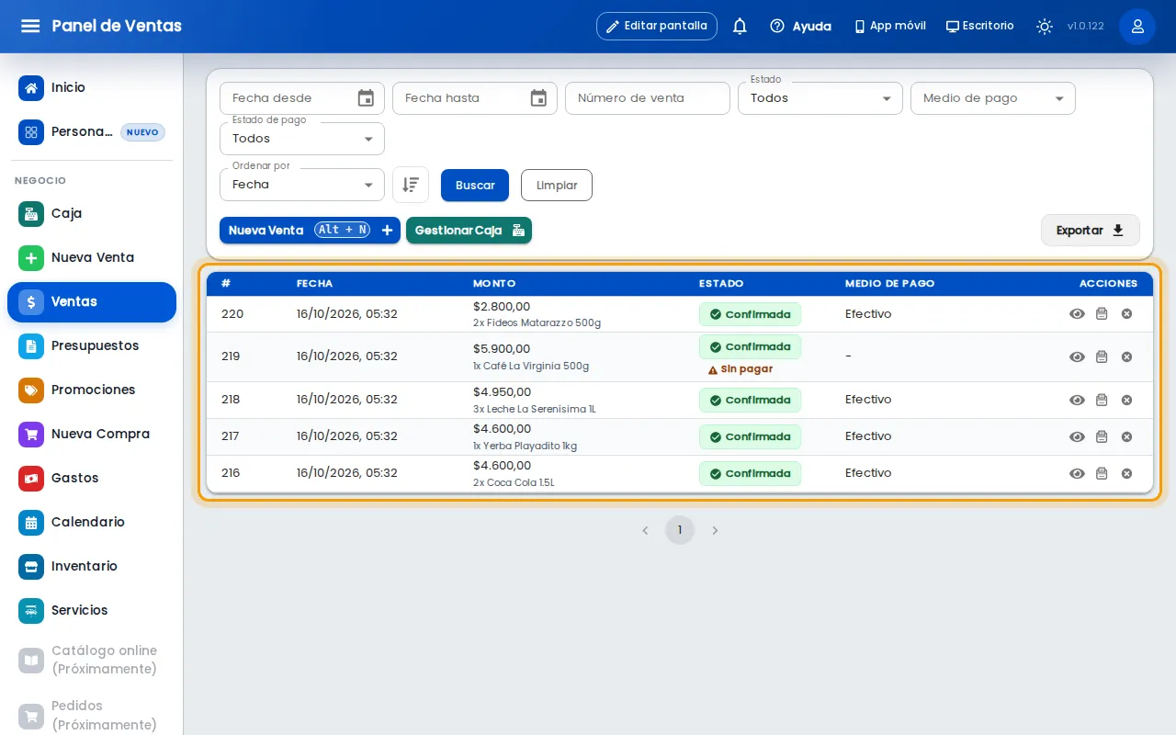Open the user profile avatar

[x=1137, y=27]
